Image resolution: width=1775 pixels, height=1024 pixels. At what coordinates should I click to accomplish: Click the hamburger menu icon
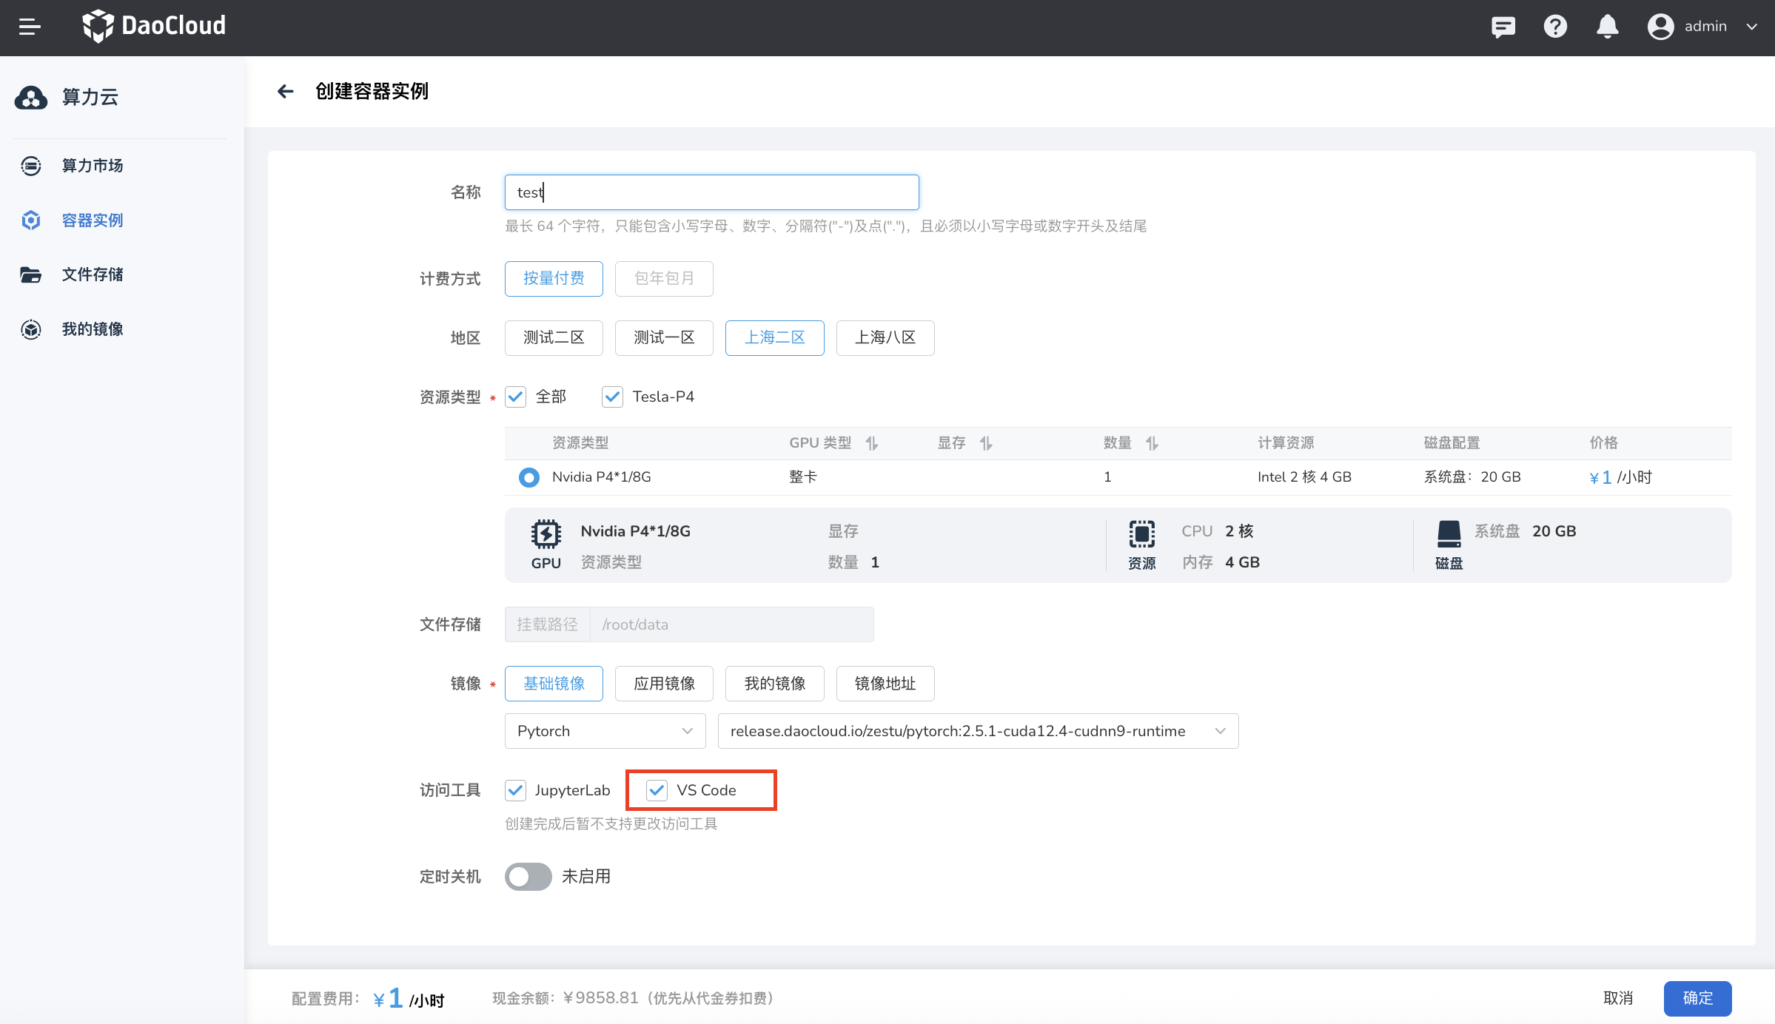click(x=30, y=27)
